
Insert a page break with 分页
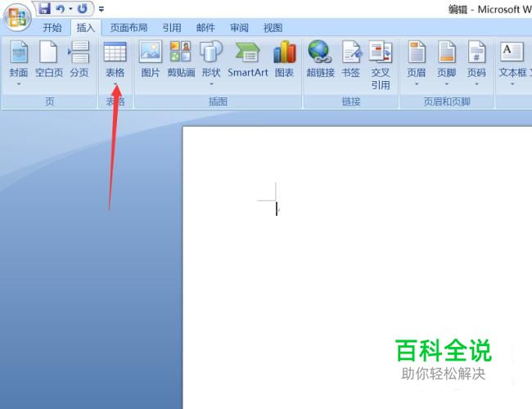79,59
